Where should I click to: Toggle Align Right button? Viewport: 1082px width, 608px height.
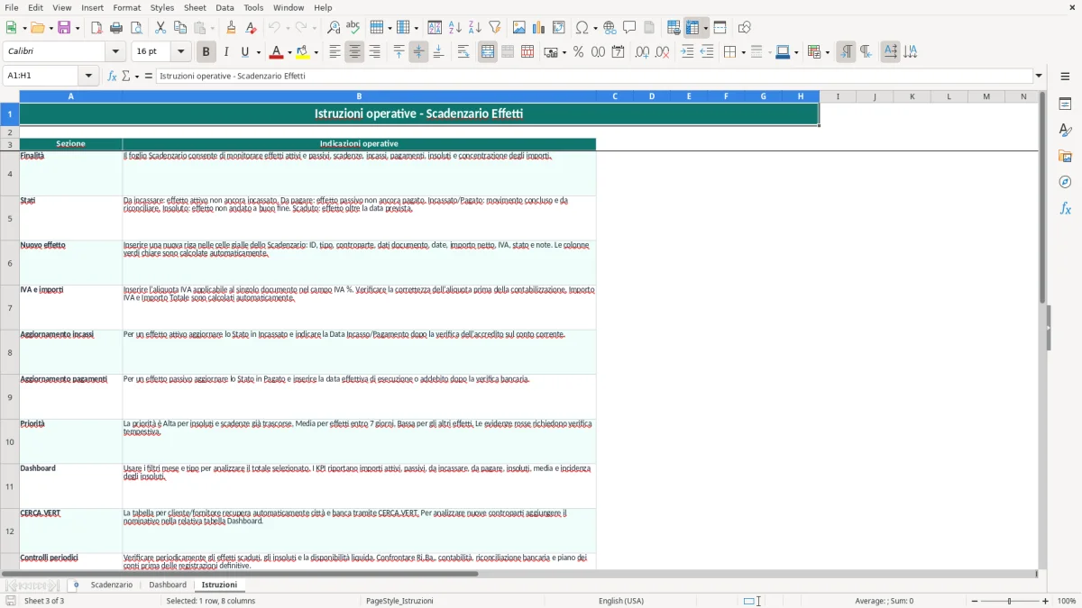click(x=374, y=52)
